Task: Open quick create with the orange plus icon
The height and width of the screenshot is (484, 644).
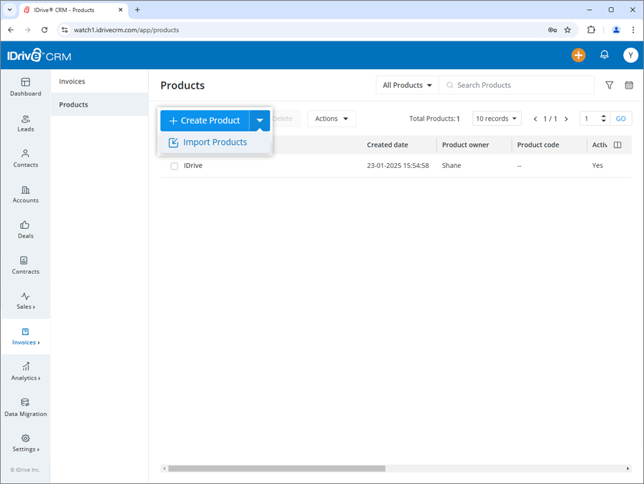Action: [578, 55]
